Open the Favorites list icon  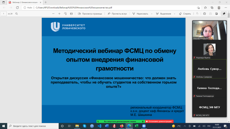(x=205, y=8)
